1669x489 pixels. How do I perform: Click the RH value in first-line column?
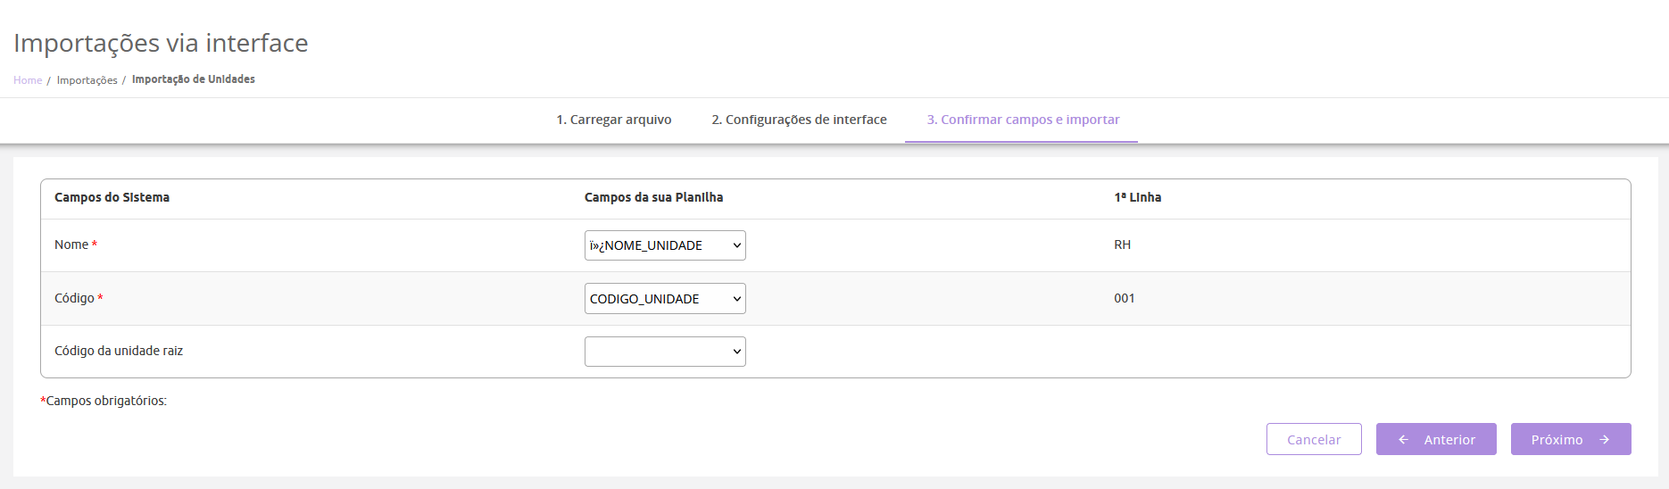[1122, 244]
